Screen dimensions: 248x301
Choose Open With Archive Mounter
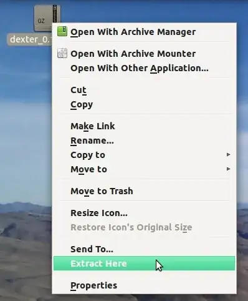click(144, 54)
